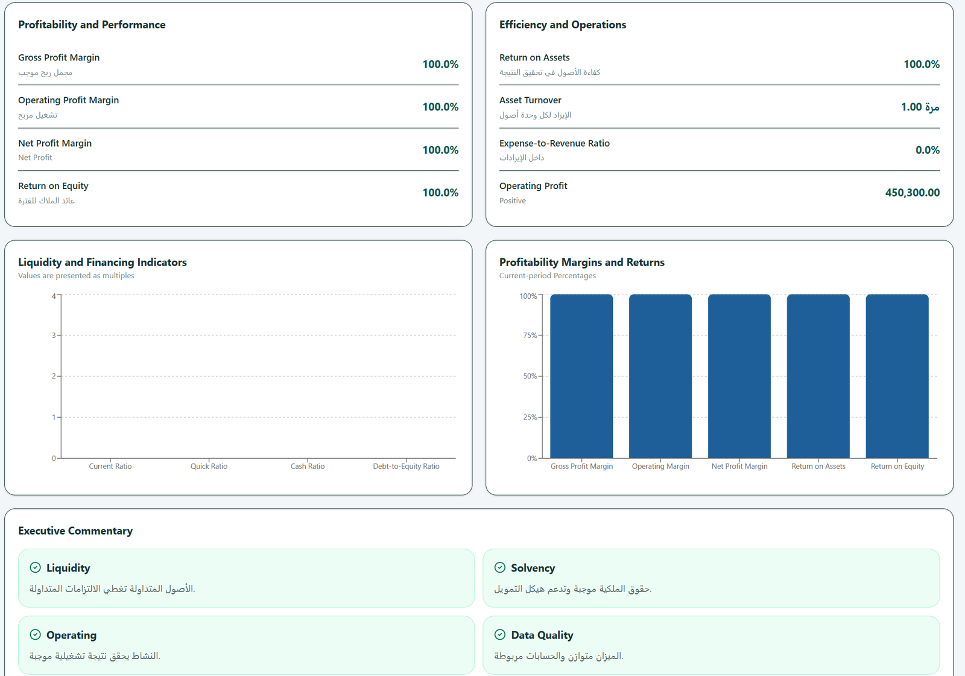This screenshot has height=676, width=965.
Task: Click the 'Values are presented as multiples' subtitle
Action: [76, 276]
